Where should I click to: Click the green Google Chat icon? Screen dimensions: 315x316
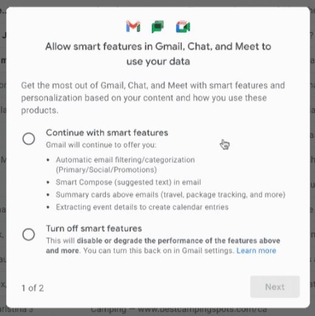pos(157,27)
